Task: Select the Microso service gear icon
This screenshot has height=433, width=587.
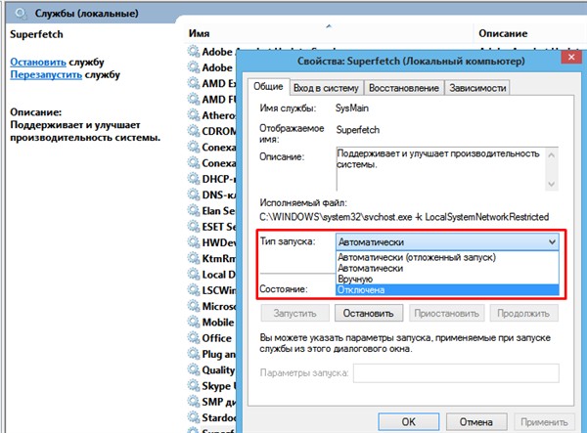Action: pos(194,306)
